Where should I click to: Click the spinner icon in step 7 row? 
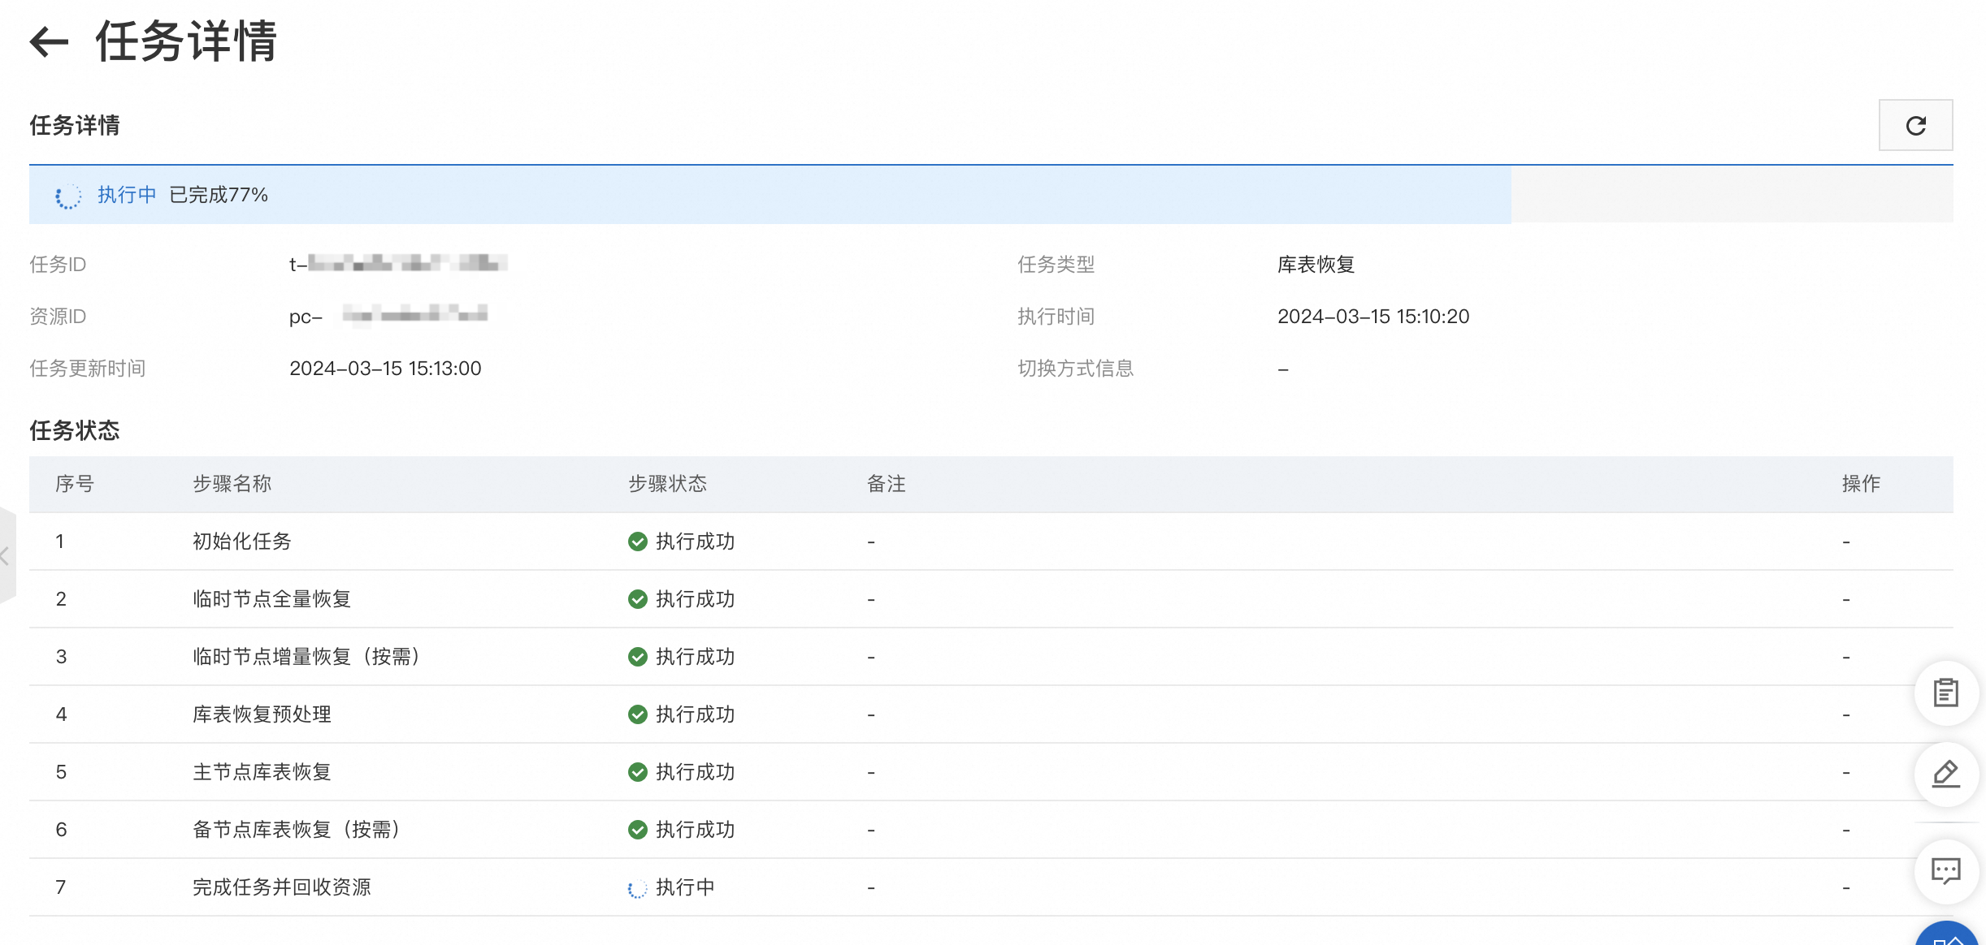[x=637, y=888]
